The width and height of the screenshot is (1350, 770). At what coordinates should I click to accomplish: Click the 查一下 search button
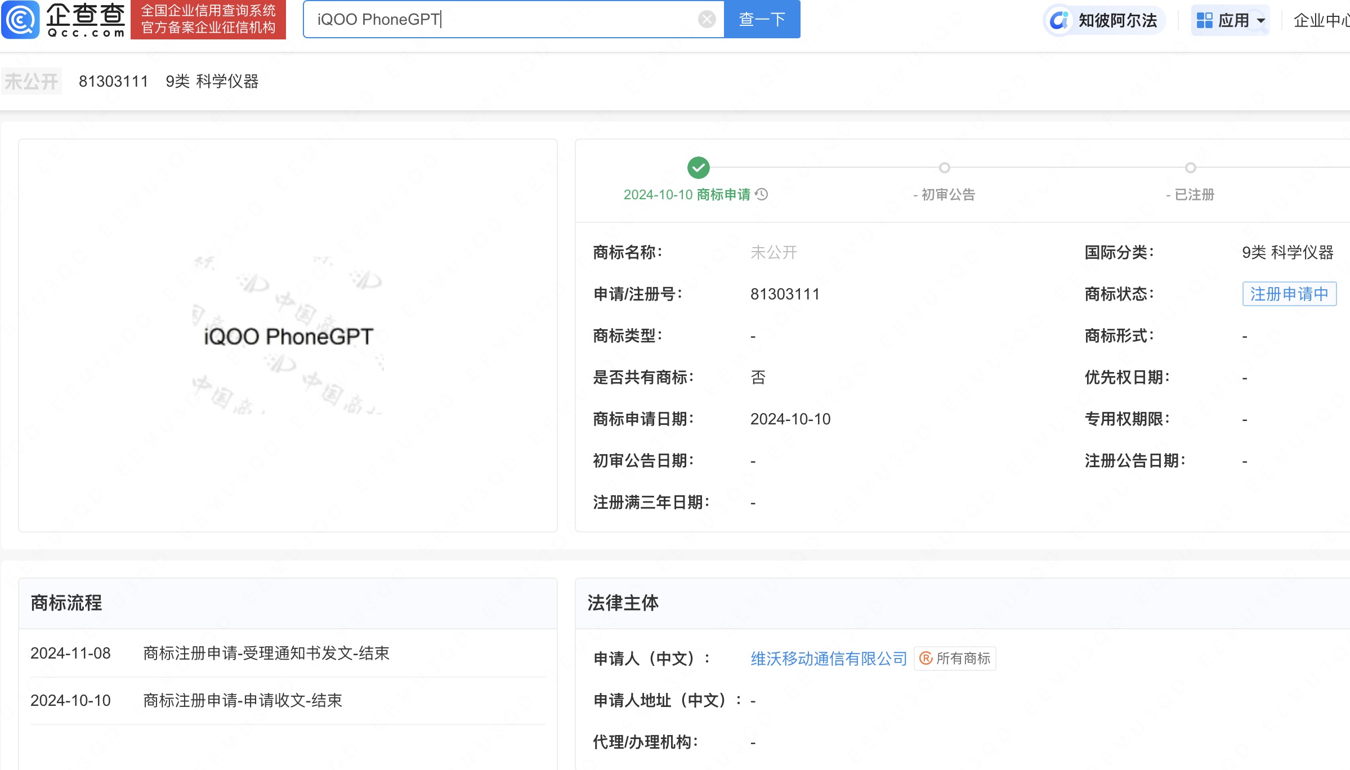coord(762,19)
